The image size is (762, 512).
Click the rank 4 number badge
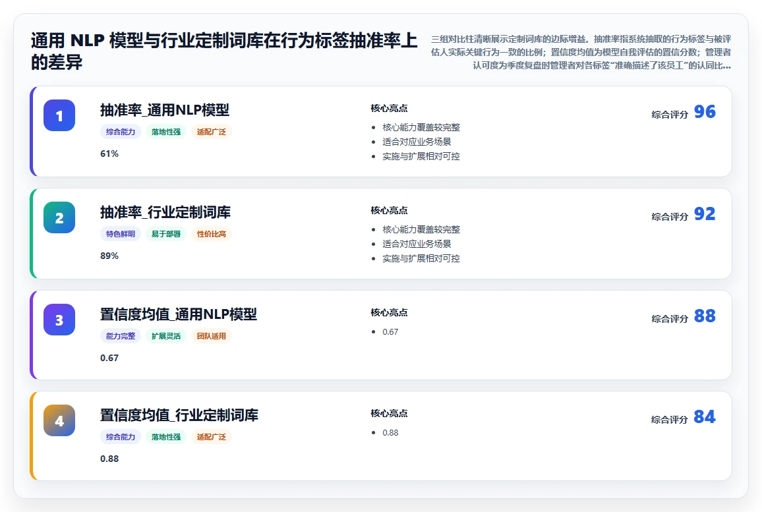[x=59, y=420]
